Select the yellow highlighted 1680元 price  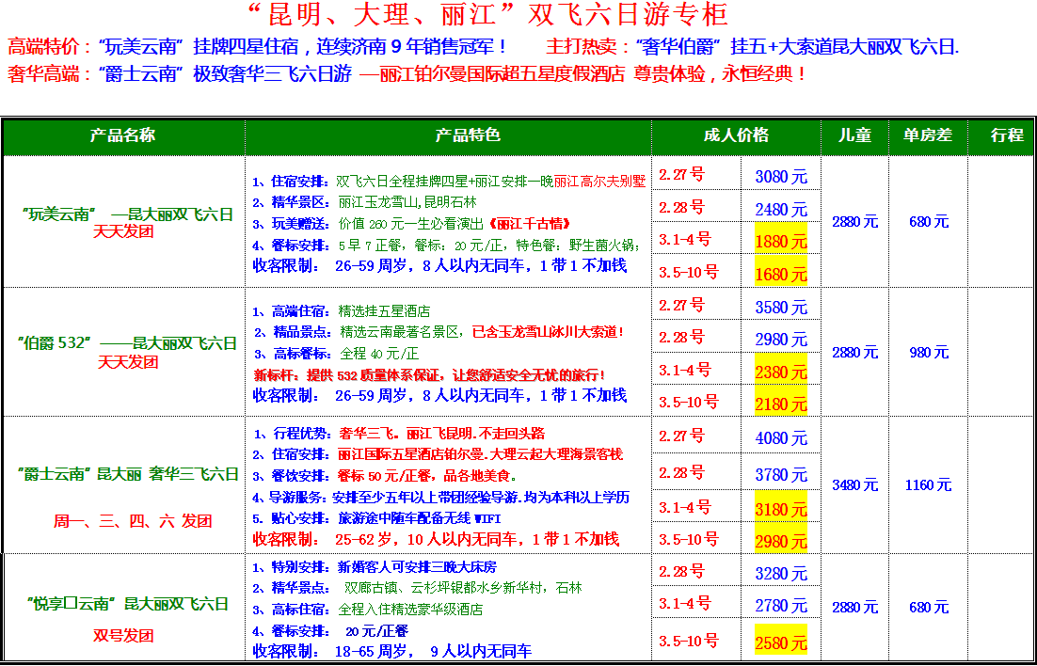tap(781, 274)
